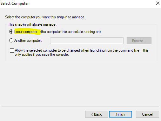Click the empty dialog area below the group box
161x121 pixels.
80,83
